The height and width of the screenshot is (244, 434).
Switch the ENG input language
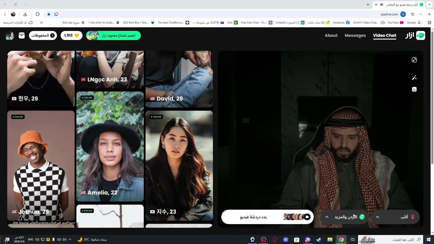31,240
